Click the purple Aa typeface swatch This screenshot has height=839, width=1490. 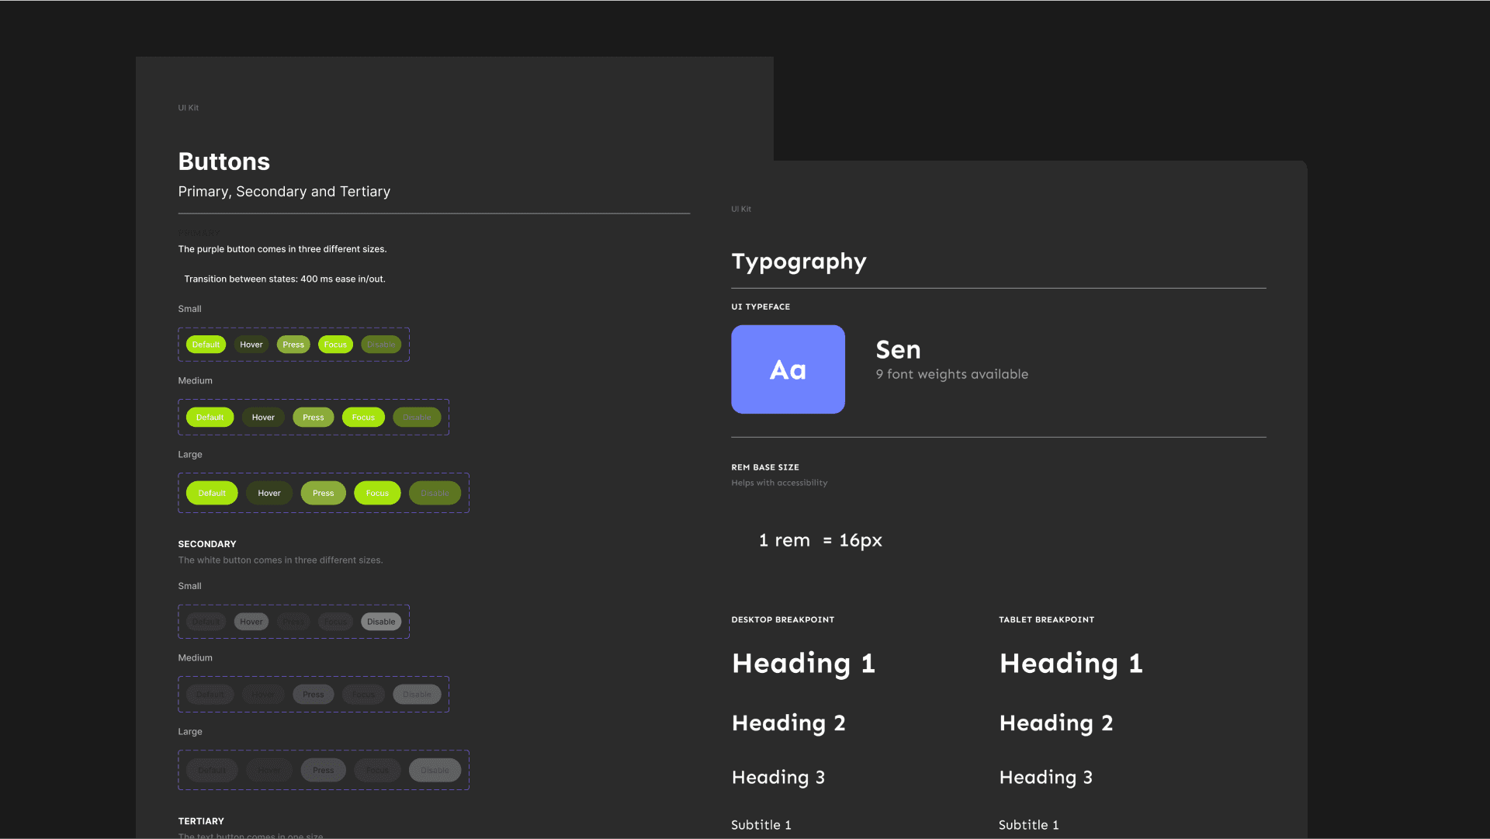click(788, 369)
